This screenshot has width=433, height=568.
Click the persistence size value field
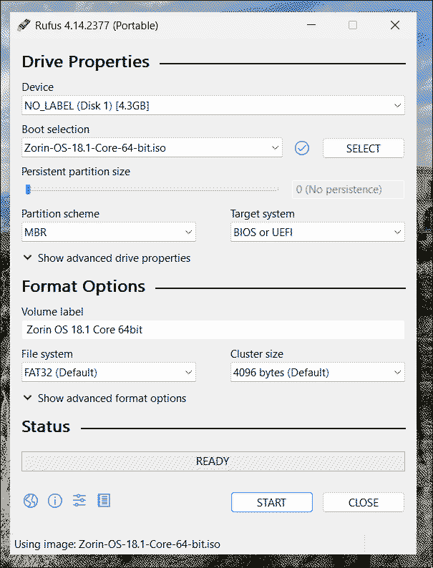pos(349,190)
